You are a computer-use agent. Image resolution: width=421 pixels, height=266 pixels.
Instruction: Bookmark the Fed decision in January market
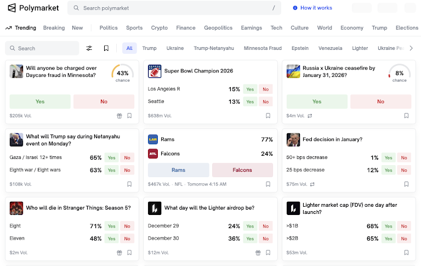406,184
